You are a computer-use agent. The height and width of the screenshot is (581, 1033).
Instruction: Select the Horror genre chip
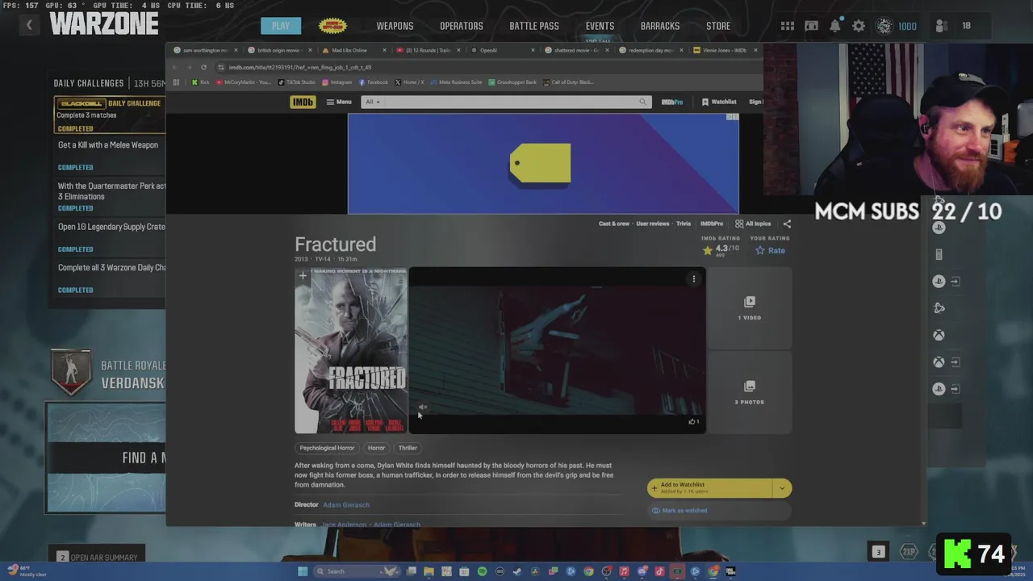click(x=376, y=448)
